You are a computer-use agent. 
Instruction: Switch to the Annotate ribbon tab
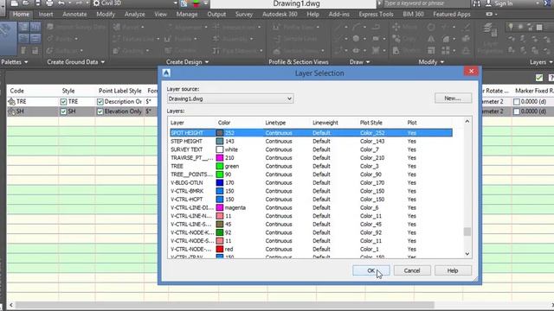click(74, 15)
